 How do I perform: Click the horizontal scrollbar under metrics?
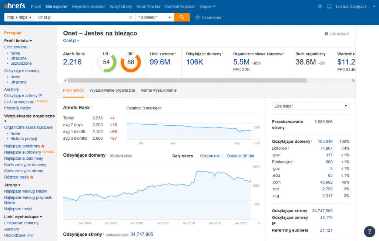click(x=187, y=80)
